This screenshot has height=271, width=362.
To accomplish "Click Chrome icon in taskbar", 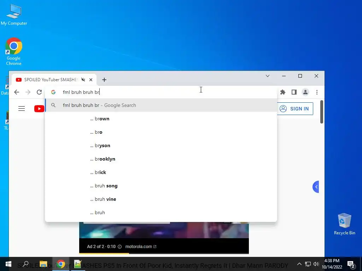I will (x=61, y=264).
